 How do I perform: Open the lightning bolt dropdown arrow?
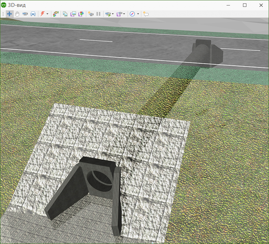click(x=47, y=14)
